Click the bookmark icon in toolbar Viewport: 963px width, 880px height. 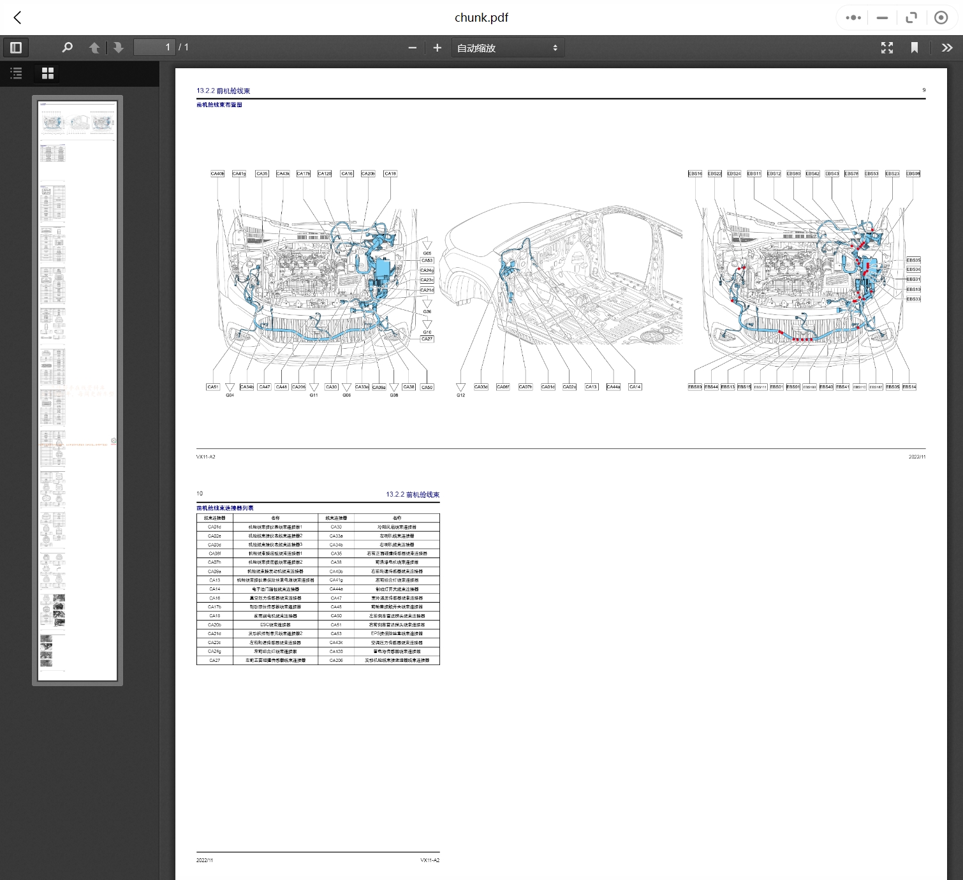pyautogui.click(x=915, y=48)
